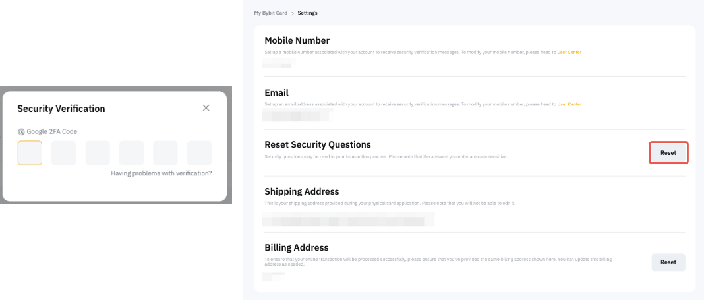Click the Google 2FA Code icon
The image size is (704, 300).
tap(21, 131)
